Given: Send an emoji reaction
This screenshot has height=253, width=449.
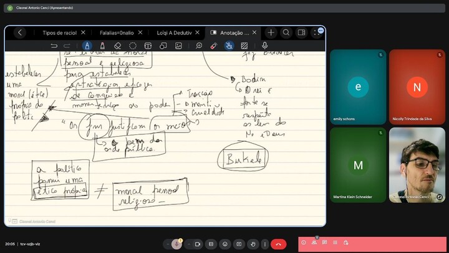Looking at the screenshot, I should point(225,244).
